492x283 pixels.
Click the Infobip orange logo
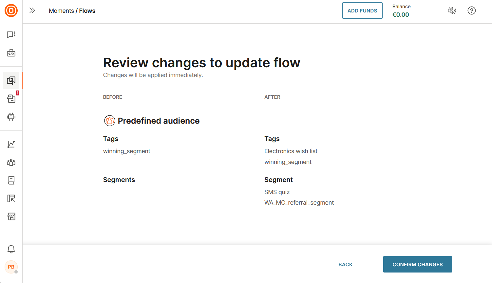11,10
